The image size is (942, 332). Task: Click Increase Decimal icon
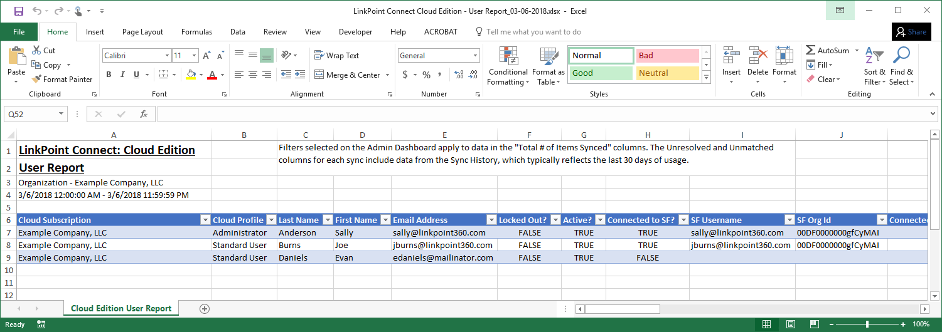point(459,75)
